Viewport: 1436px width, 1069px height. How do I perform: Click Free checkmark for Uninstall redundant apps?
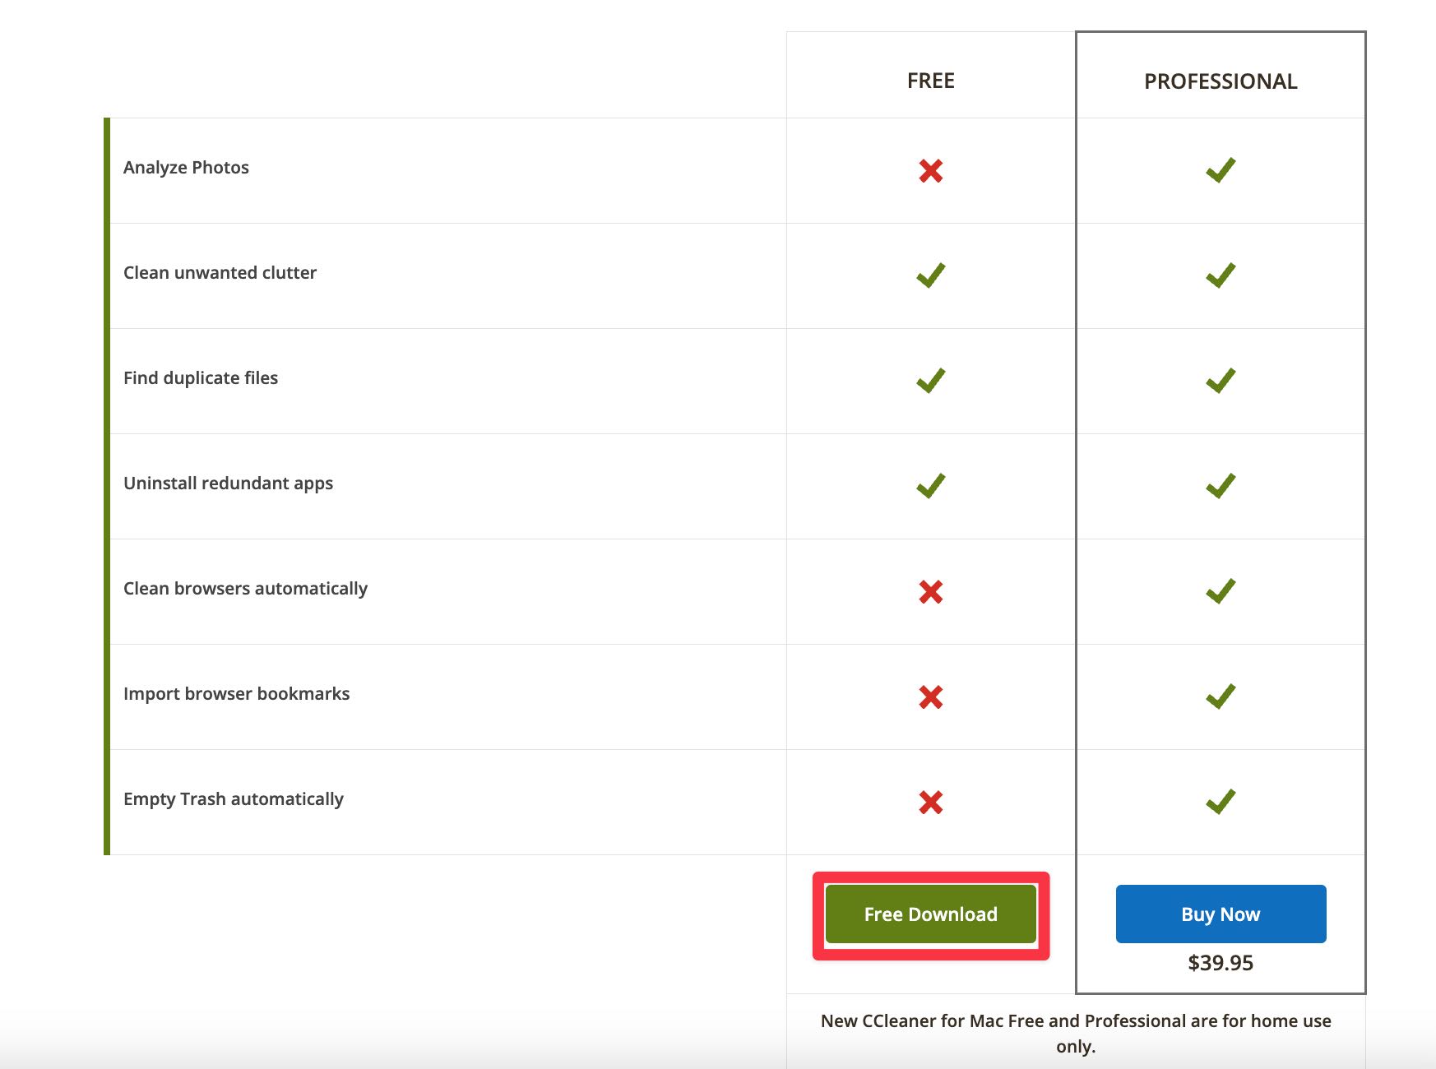[931, 486]
